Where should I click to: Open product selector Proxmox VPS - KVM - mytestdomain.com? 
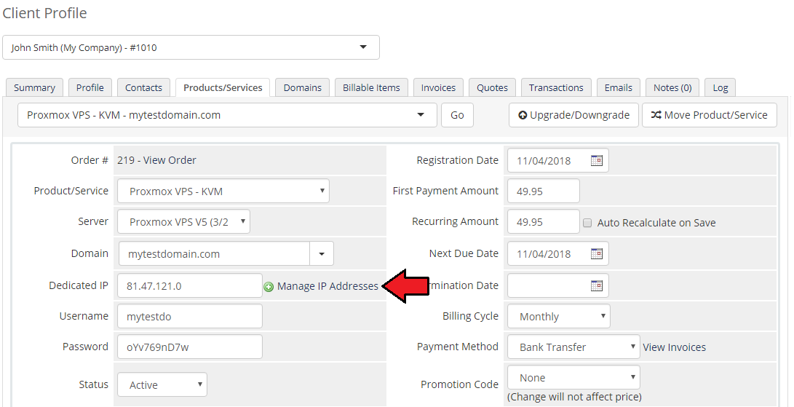pyautogui.click(x=227, y=115)
